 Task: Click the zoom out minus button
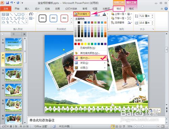point(136,127)
